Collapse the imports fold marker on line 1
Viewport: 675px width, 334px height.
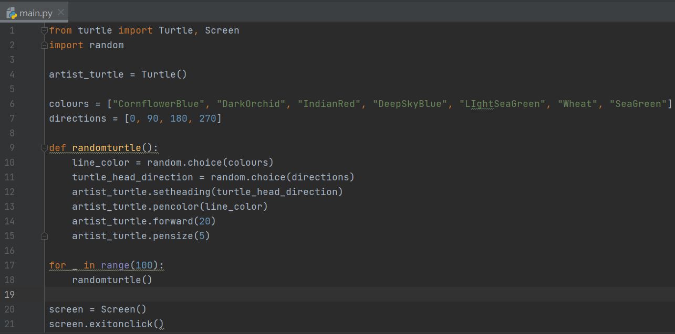[x=44, y=30]
